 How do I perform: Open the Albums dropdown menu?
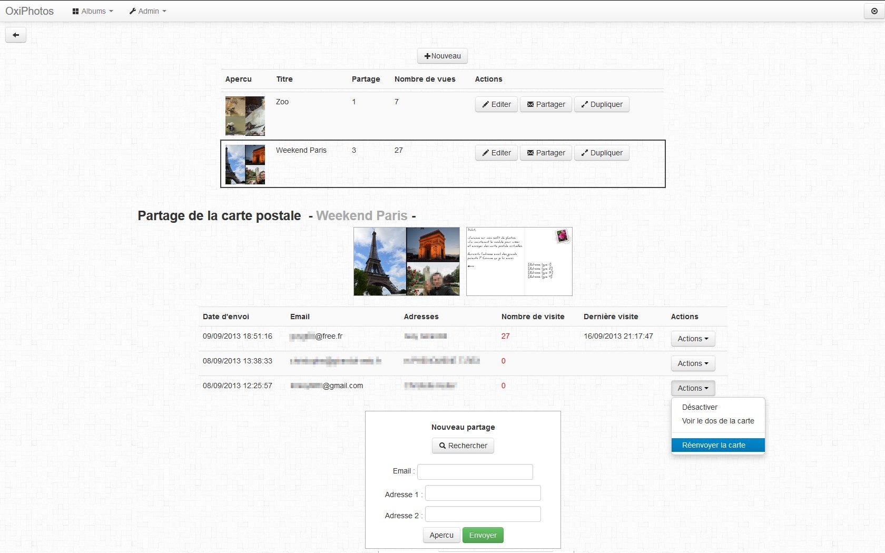tap(93, 11)
